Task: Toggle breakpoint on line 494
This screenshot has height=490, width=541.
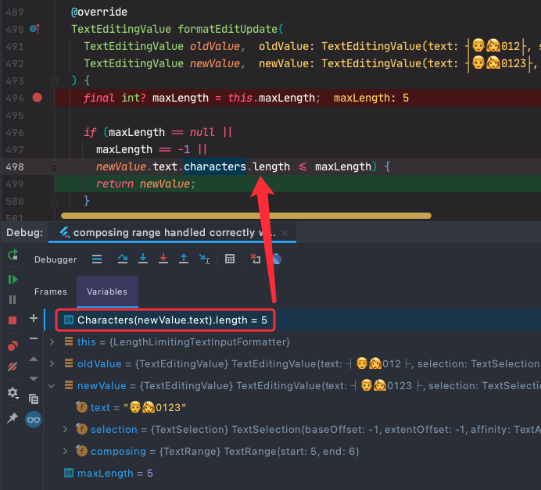Action: tap(38, 98)
